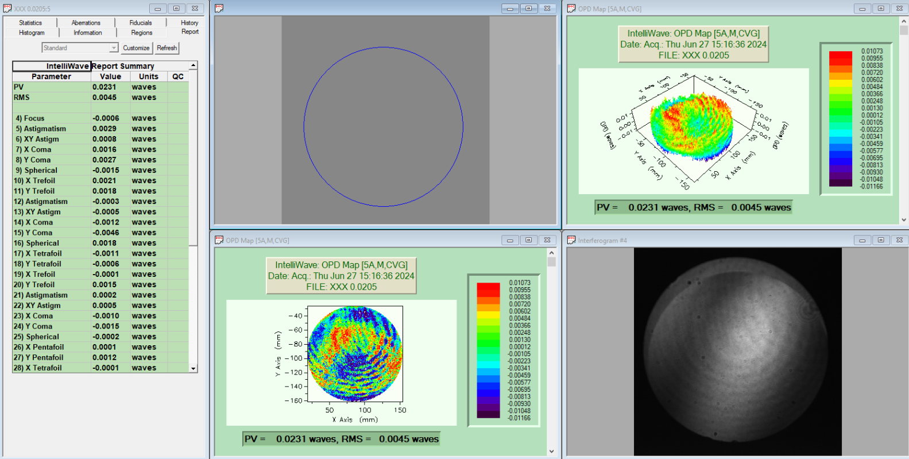This screenshot has height=459, width=909.
Task: Maximize the XXX 0.0205:5 report window
Action: pos(176,9)
